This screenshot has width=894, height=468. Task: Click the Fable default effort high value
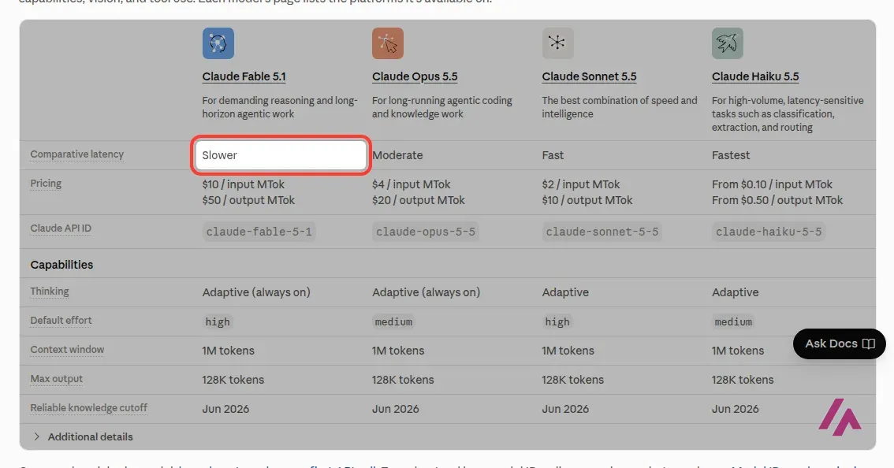(x=218, y=321)
